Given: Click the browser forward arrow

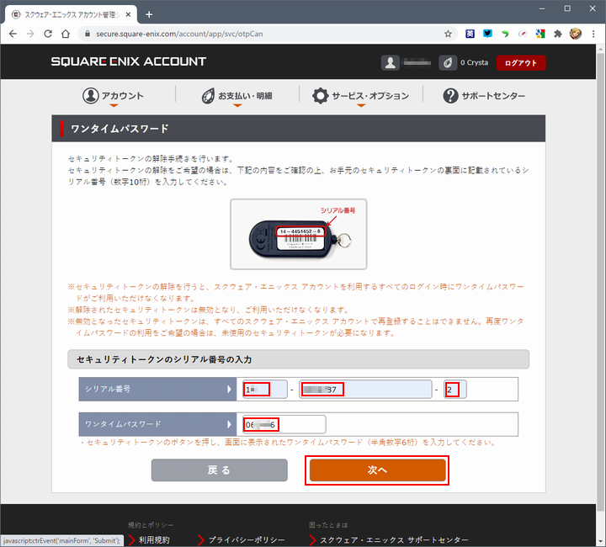Looking at the screenshot, I should click(30, 34).
